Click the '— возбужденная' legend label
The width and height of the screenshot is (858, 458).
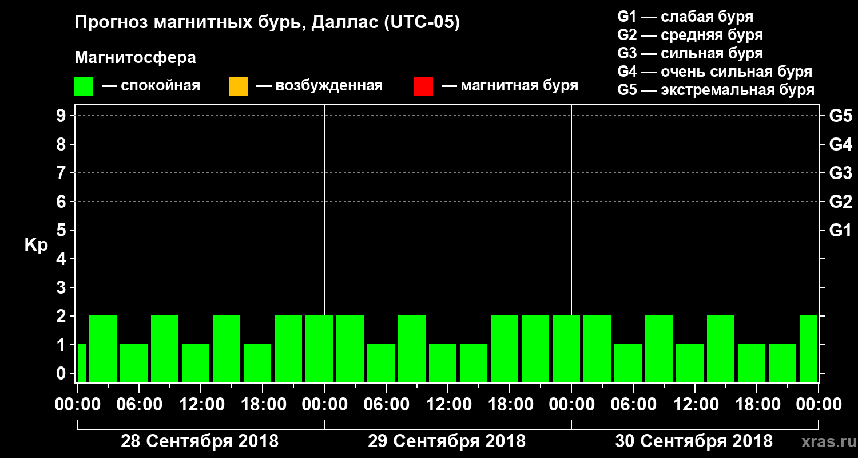[319, 86]
